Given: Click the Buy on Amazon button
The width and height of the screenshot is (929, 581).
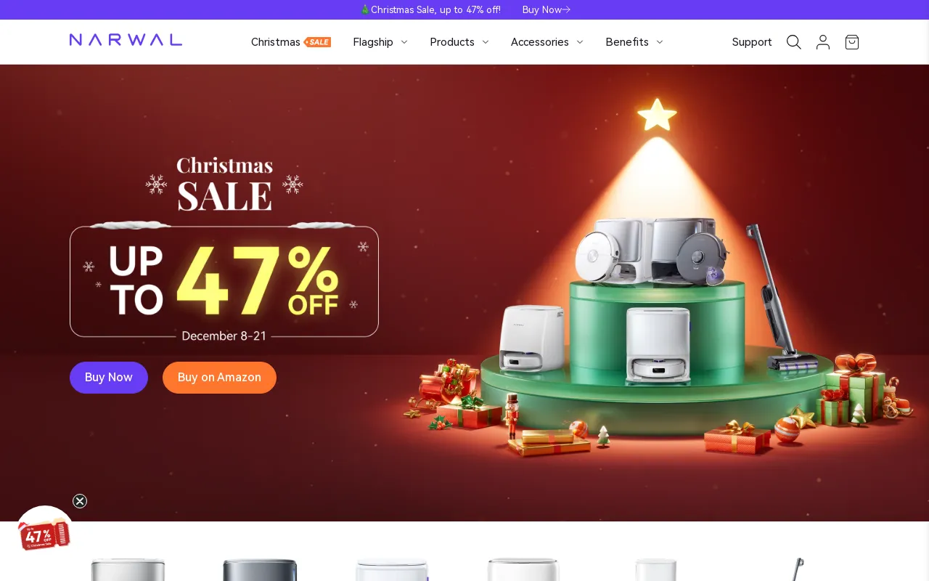Looking at the screenshot, I should click(x=219, y=378).
